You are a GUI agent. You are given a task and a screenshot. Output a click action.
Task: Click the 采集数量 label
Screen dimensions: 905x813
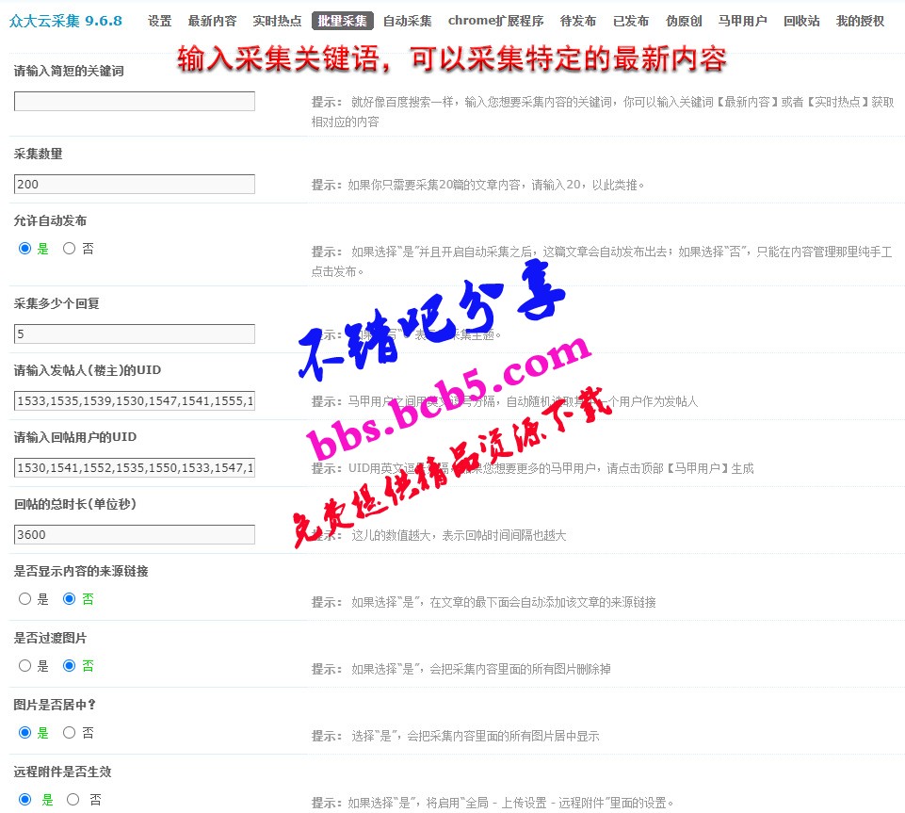coord(38,154)
